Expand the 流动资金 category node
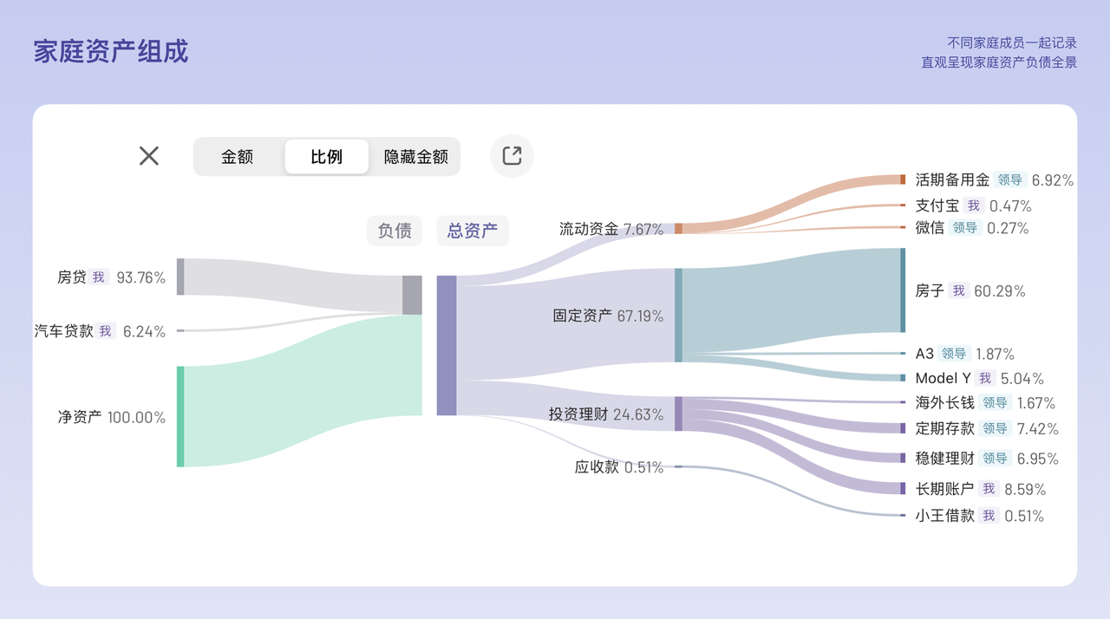Screen dimensions: 1110x619 (678, 229)
